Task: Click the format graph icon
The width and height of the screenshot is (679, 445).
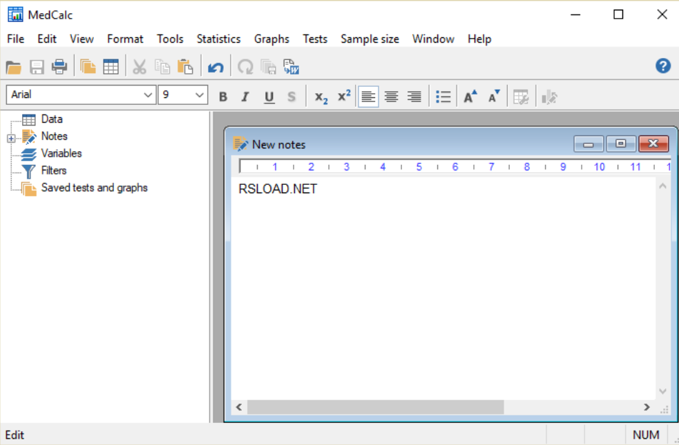Action: pos(549,97)
